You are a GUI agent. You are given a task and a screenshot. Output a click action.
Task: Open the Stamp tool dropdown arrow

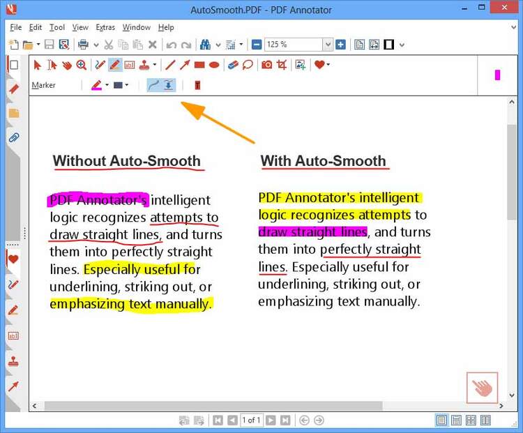(154, 65)
